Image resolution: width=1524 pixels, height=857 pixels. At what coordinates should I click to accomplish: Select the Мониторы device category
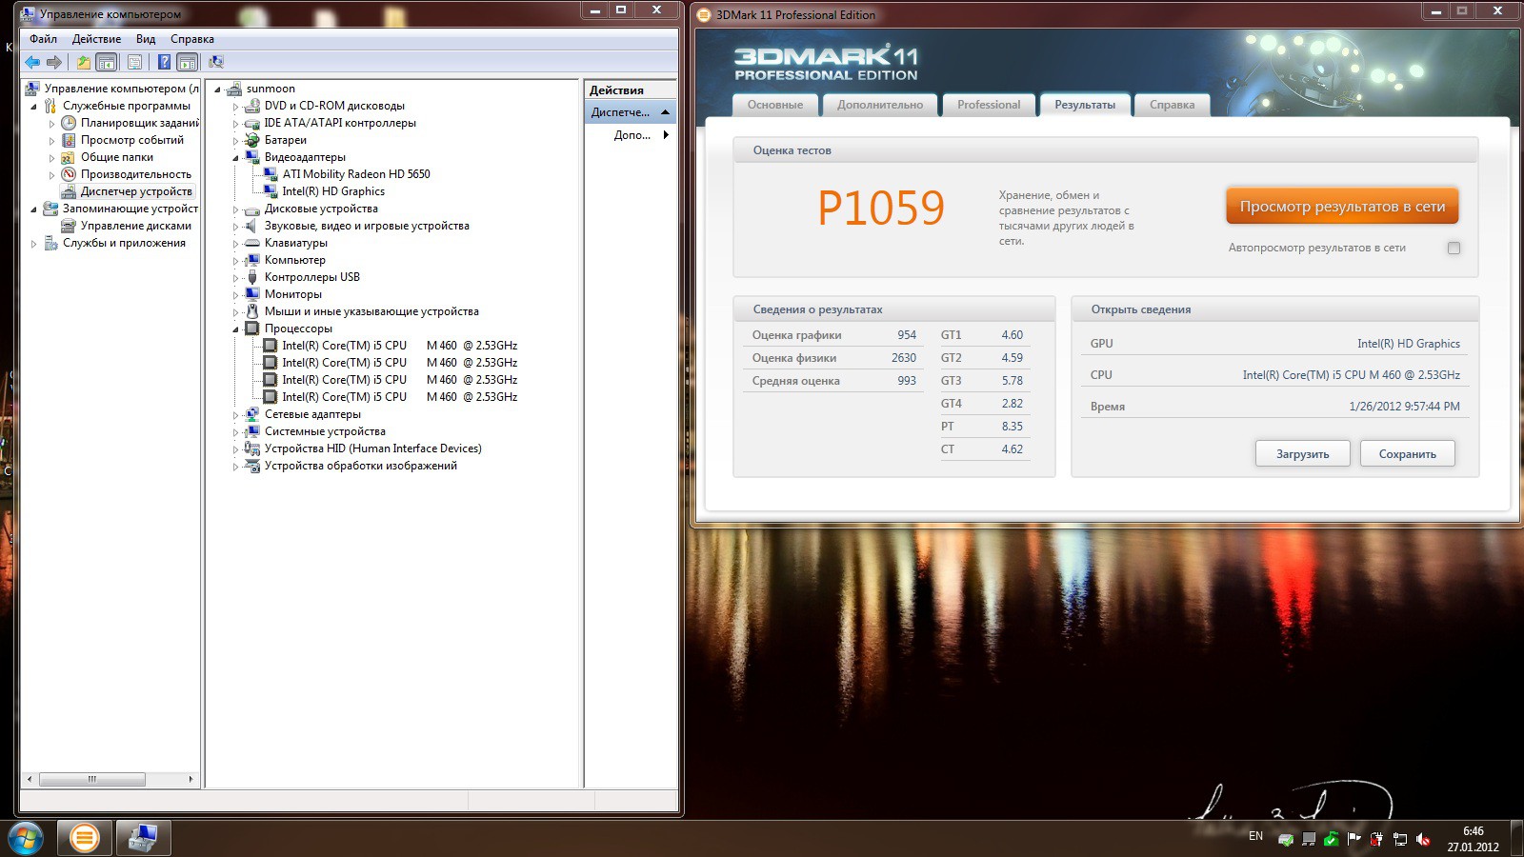(x=293, y=294)
